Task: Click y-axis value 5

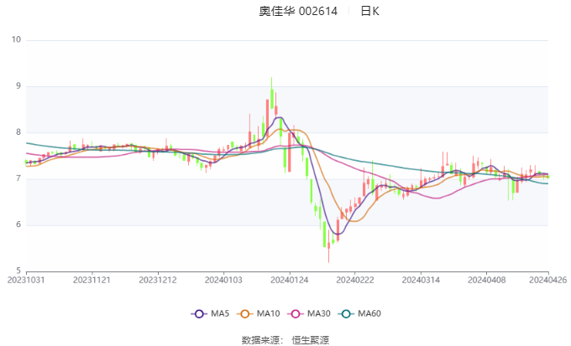Action: [18, 271]
